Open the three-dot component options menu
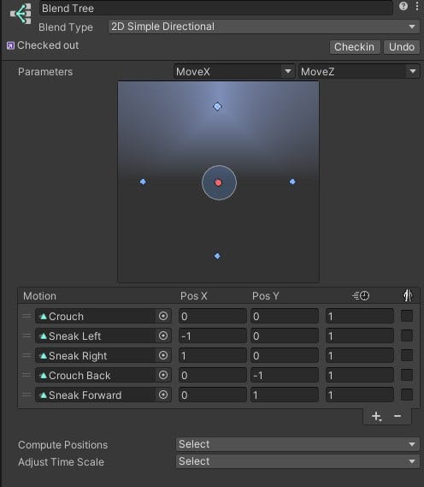Image resolution: width=424 pixels, height=487 pixels. 417,6
